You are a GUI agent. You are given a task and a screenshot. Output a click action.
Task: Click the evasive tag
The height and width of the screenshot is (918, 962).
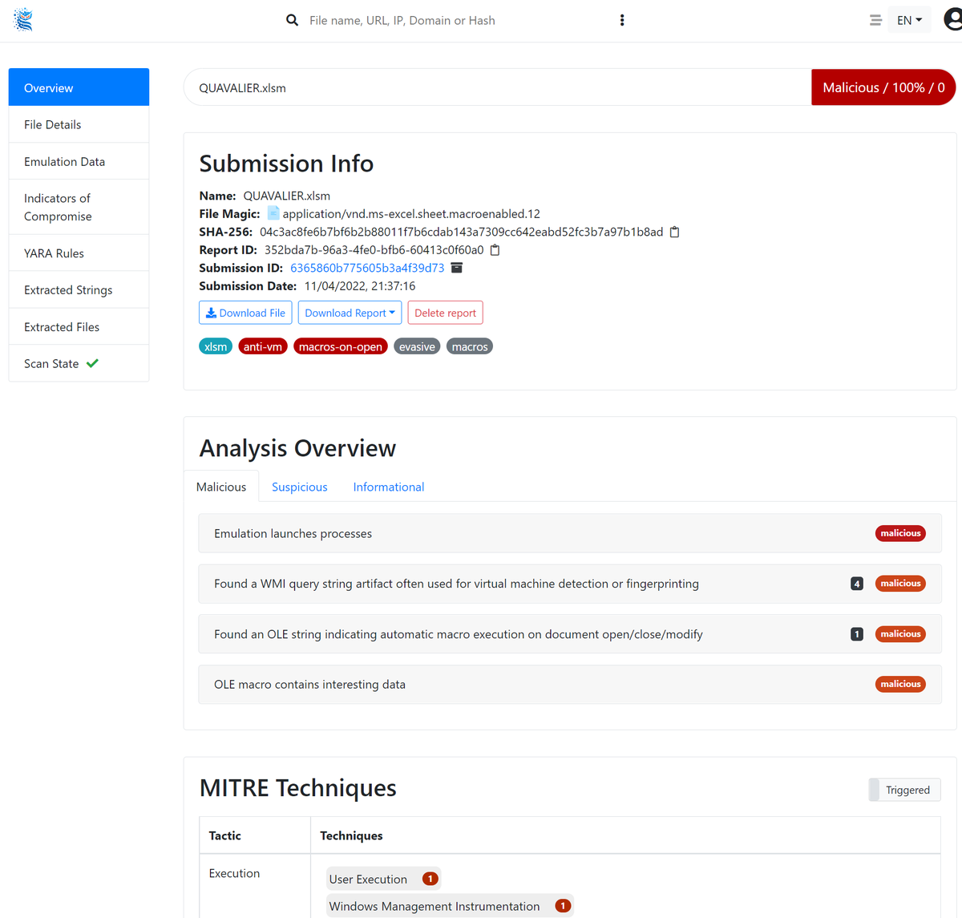[x=417, y=346]
